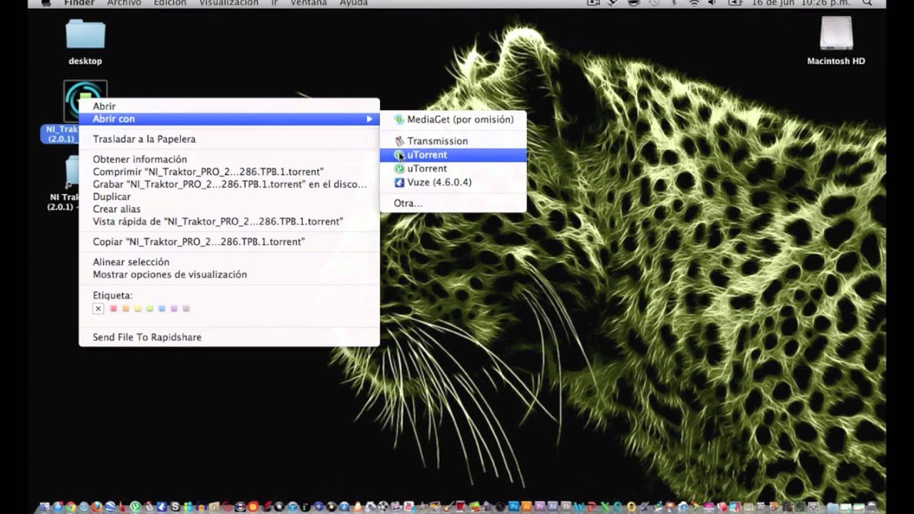
Task: Apply the gray label color
Action: tap(186, 308)
